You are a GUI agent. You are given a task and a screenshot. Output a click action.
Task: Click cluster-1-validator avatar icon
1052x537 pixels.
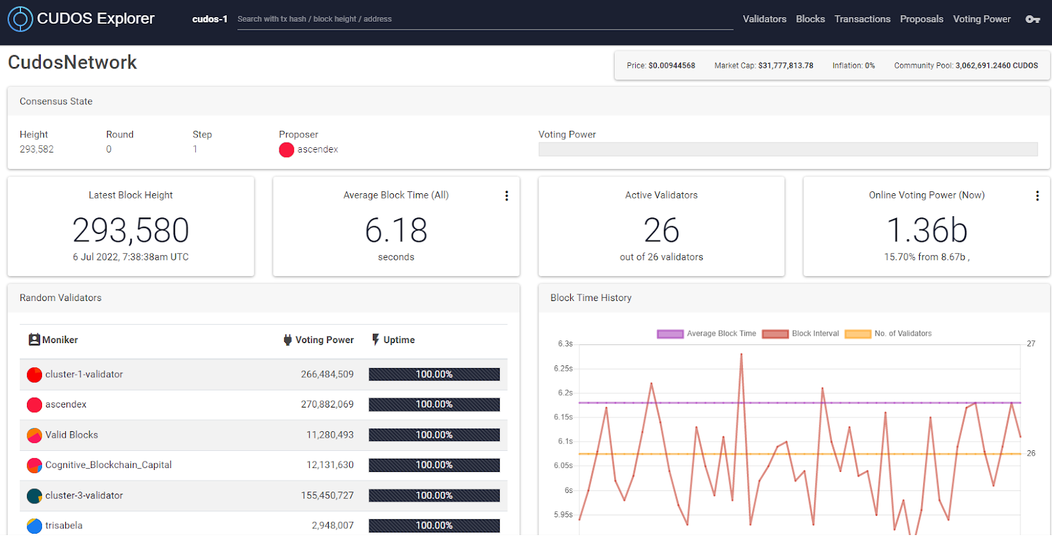34,375
